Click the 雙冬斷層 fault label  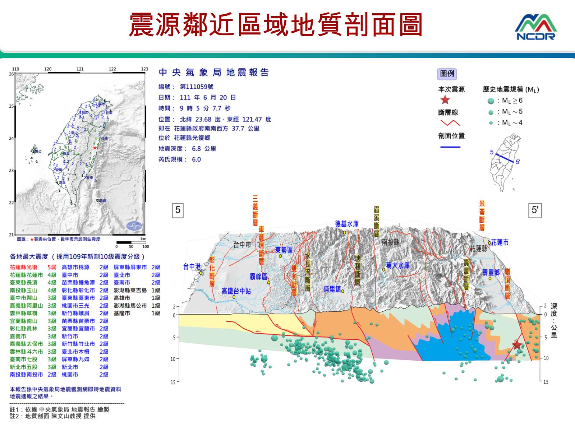point(294,281)
